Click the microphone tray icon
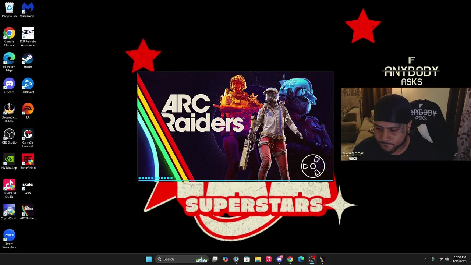 (x=433, y=259)
